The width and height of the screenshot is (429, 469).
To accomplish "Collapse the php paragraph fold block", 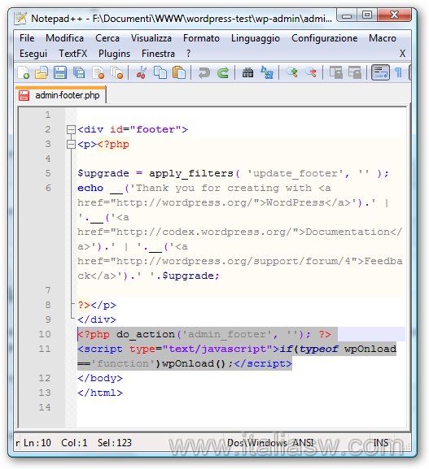I will point(71,145).
